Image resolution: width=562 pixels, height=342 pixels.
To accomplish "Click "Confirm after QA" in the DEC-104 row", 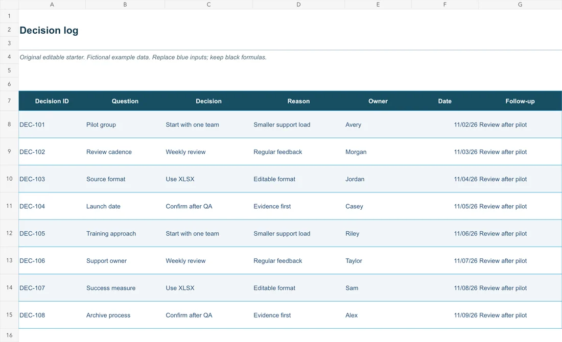I will click(x=189, y=206).
